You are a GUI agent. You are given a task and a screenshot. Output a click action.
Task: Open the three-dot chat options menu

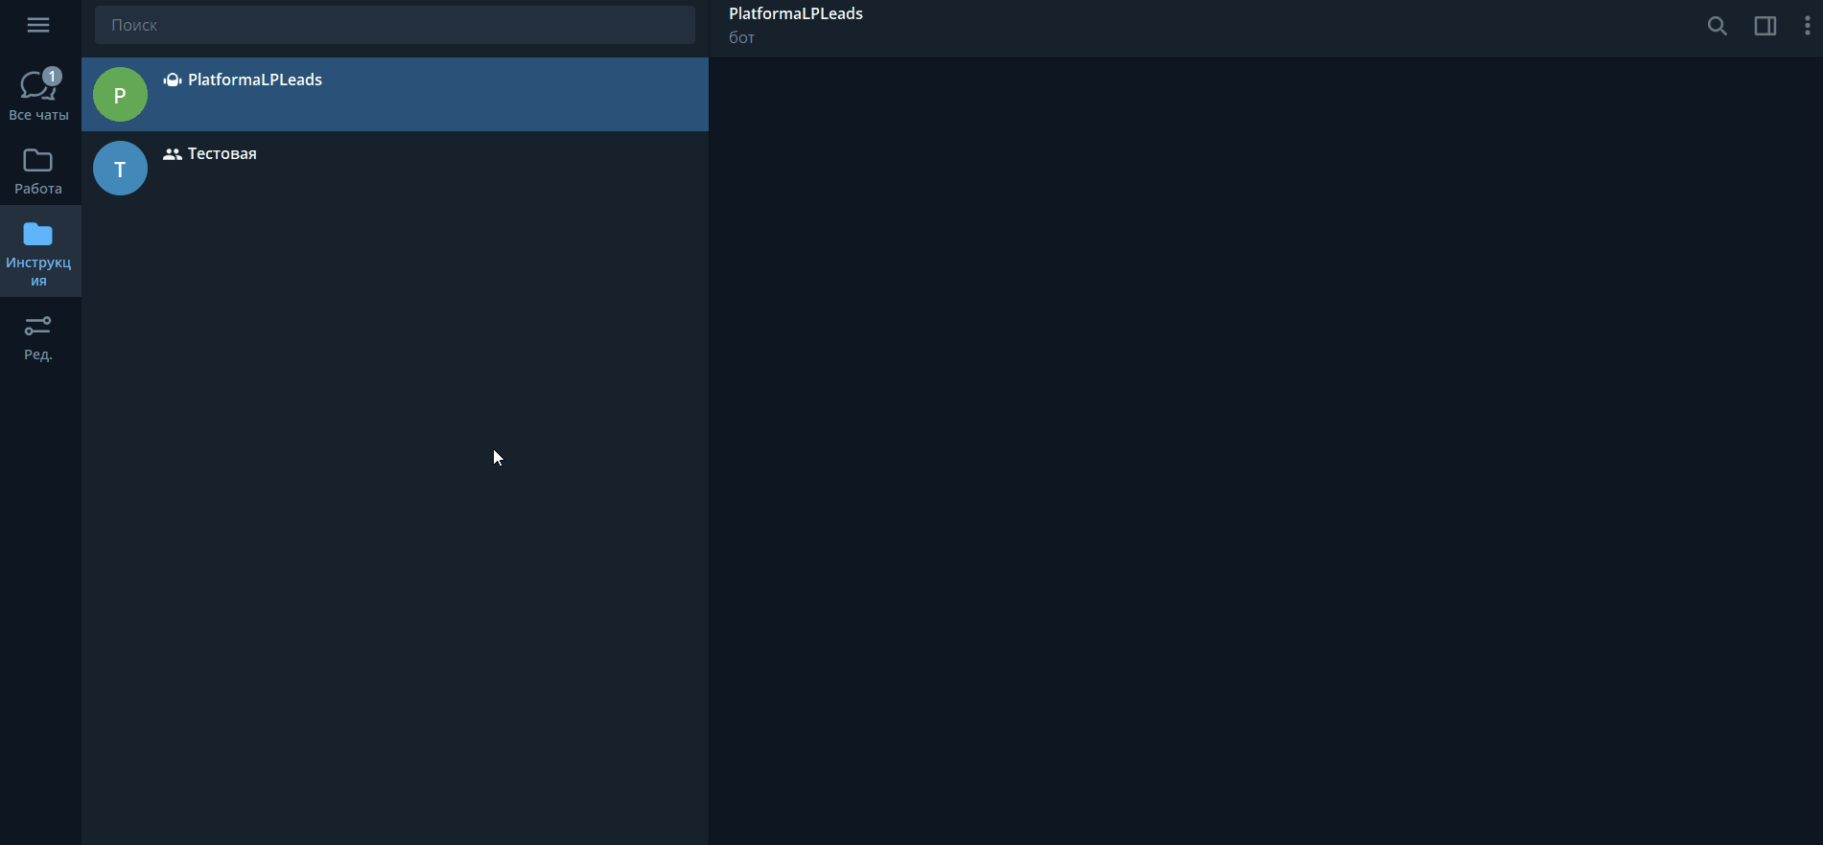pos(1808,26)
